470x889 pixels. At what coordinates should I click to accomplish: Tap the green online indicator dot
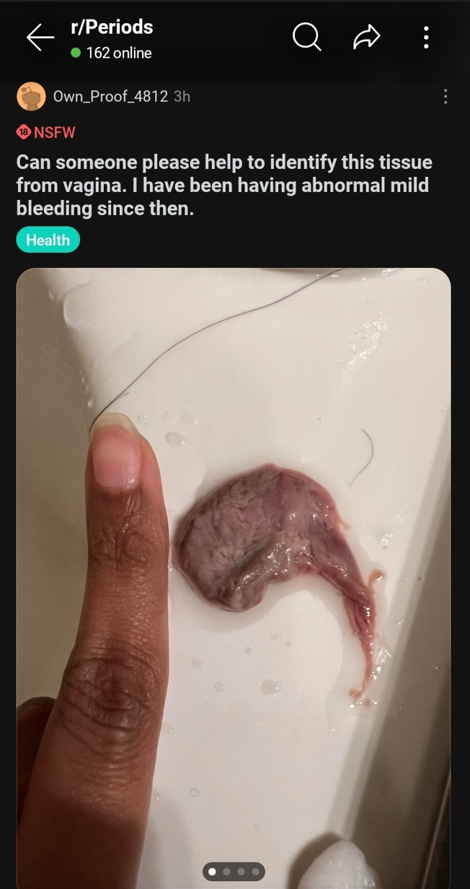pyautogui.click(x=76, y=53)
